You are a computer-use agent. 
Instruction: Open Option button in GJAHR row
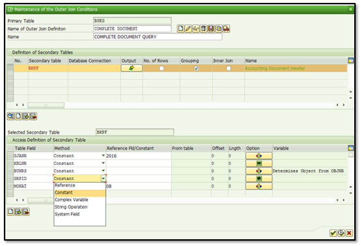[x=259, y=156]
